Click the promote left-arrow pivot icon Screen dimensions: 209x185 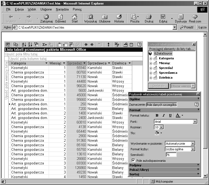(x=86, y=44)
